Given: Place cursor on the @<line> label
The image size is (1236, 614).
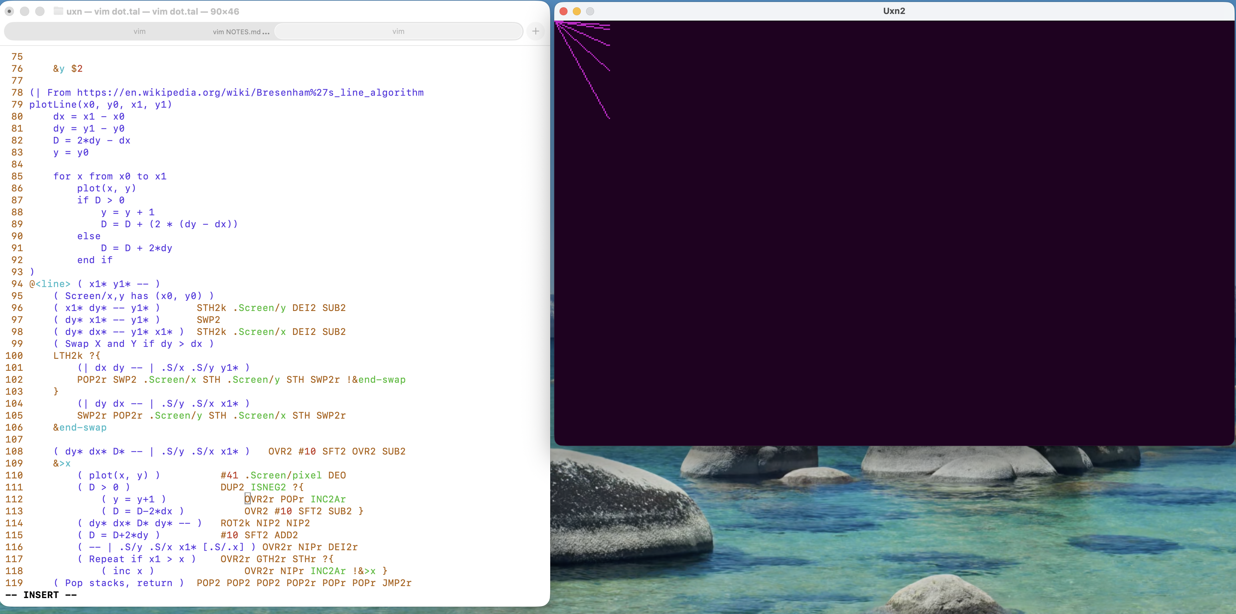Looking at the screenshot, I should coord(50,284).
